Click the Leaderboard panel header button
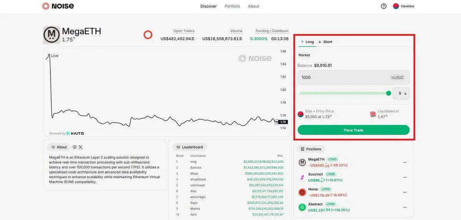Screen dimensions: 461x220 [190, 147]
